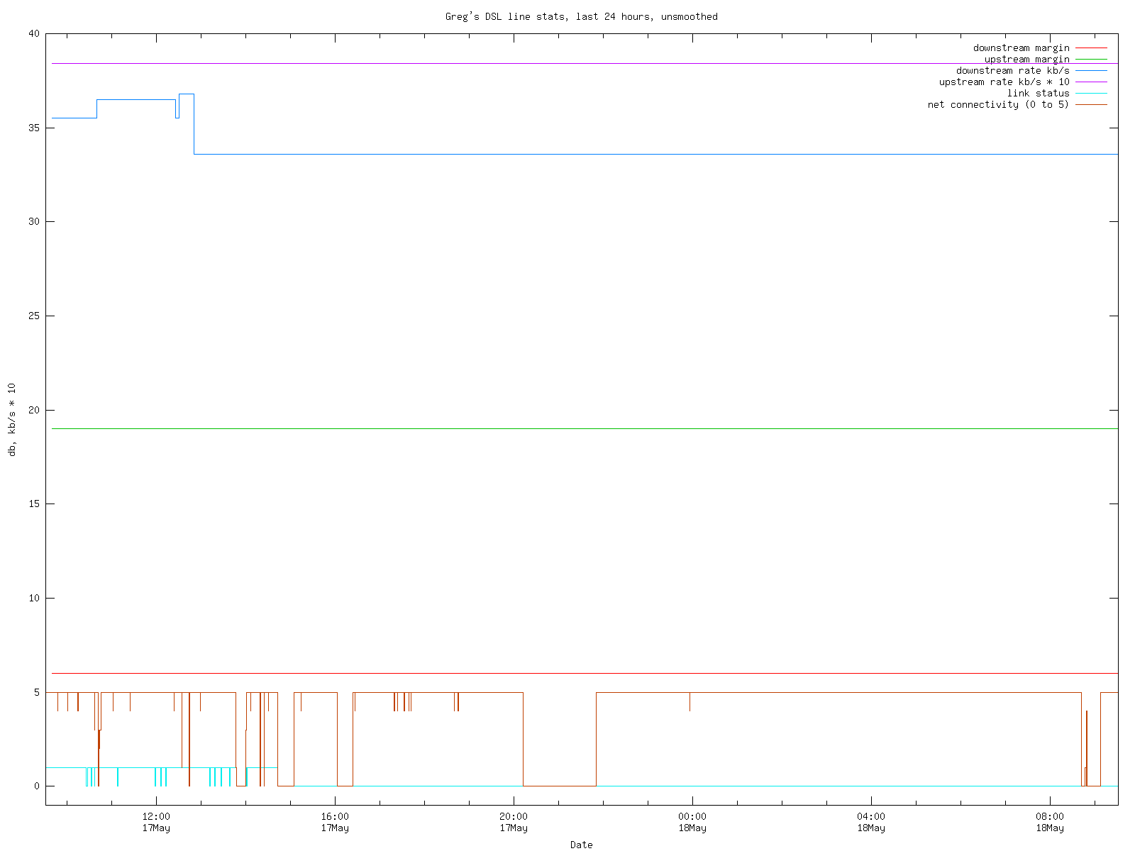Click the y-axis tick value 40
The width and height of the screenshot is (1135, 851).
point(34,34)
